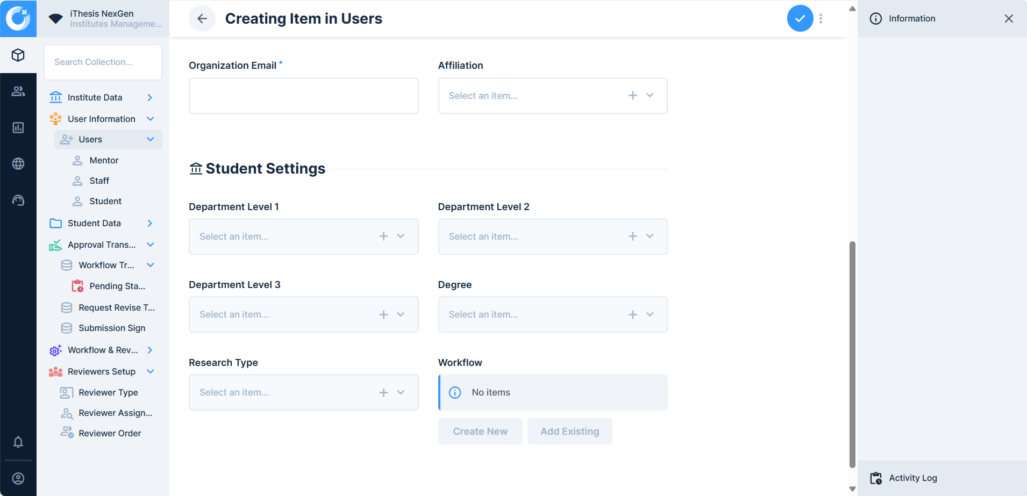
Task: Click the Create New workflow button
Action: coord(480,431)
